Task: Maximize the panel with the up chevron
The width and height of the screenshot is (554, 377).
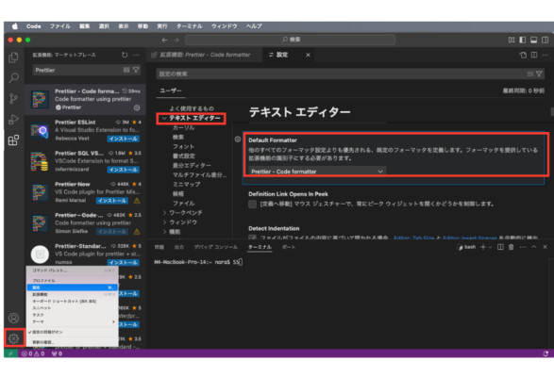Action: pyautogui.click(x=534, y=247)
